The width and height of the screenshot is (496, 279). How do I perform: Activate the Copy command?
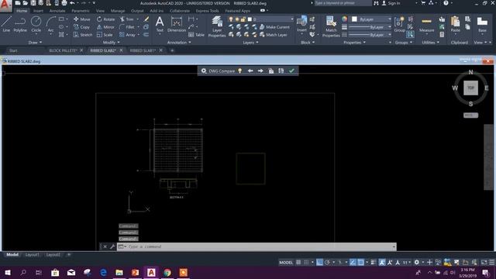pyautogui.click(x=82, y=27)
